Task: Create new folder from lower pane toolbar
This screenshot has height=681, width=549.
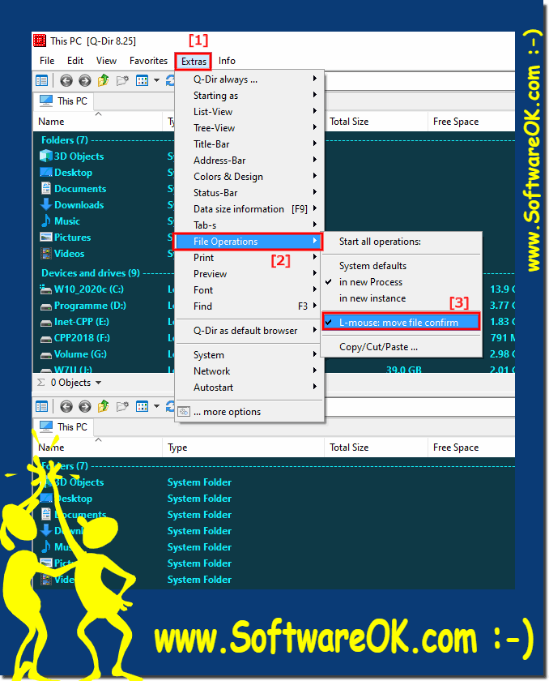Action: click(123, 406)
